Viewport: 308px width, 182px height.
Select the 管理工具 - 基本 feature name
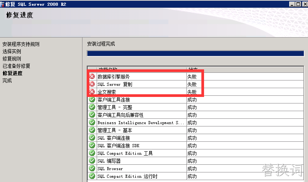click(x=115, y=130)
